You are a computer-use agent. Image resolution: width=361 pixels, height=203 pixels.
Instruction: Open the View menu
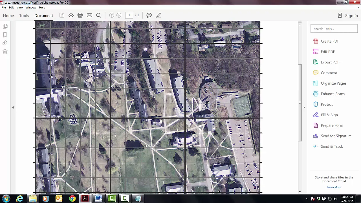tap(20, 8)
